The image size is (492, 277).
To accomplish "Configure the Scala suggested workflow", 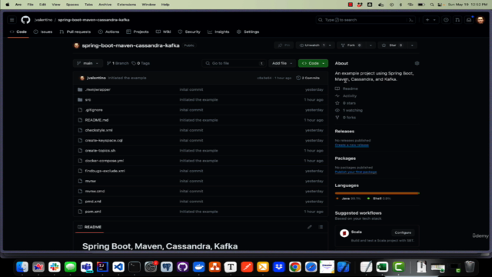I will 403,232.
